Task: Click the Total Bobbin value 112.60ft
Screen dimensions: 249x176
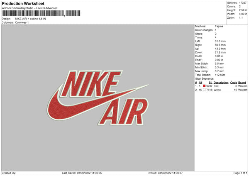Action: 220,75
